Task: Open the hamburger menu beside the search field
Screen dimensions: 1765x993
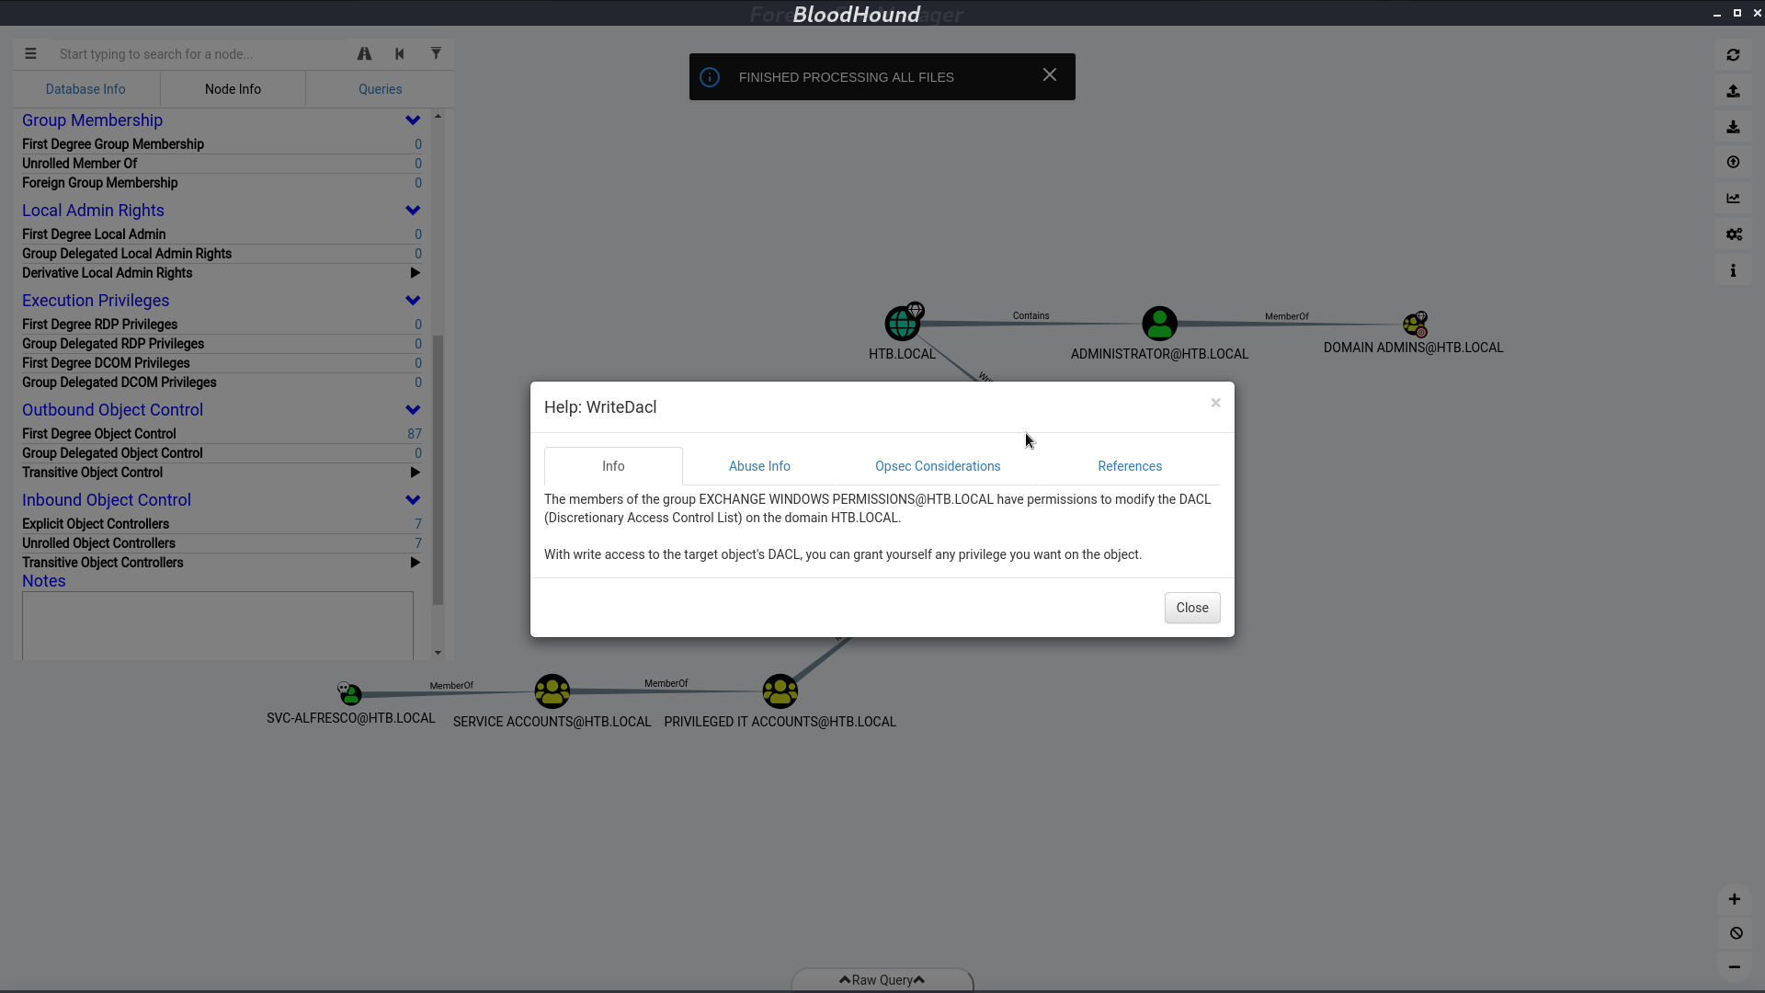Action: [30, 54]
